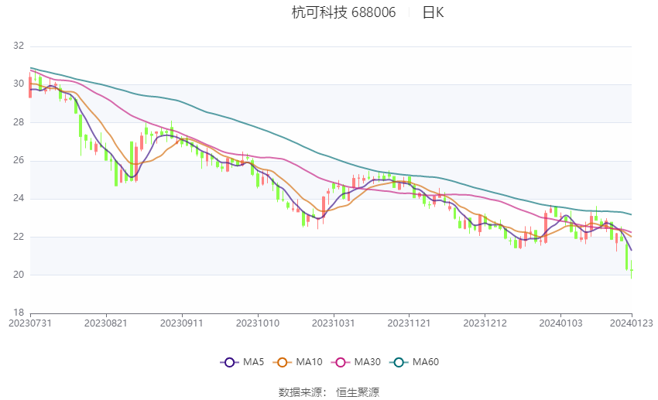Click the y-axis value 24
The height and width of the screenshot is (400, 658).
(x=19, y=198)
